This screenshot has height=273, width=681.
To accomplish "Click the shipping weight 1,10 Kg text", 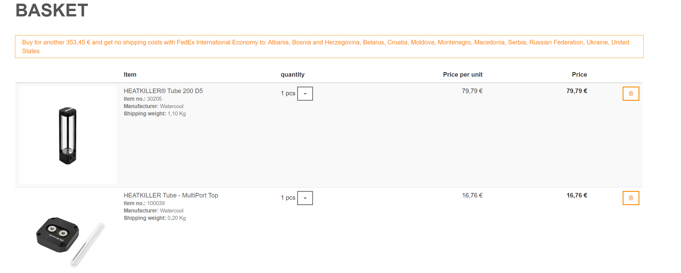I will 176,114.
